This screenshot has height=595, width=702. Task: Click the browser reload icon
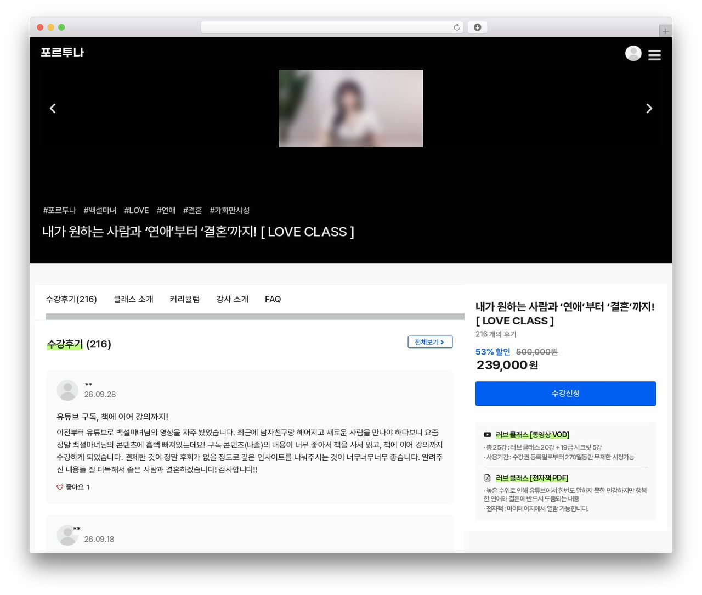click(457, 27)
